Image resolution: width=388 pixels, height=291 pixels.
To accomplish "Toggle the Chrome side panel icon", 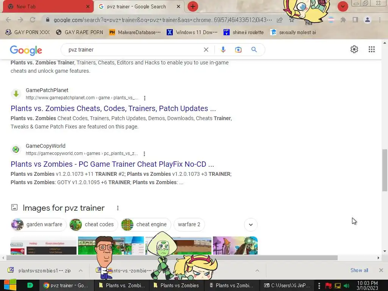I will [x=355, y=20].
